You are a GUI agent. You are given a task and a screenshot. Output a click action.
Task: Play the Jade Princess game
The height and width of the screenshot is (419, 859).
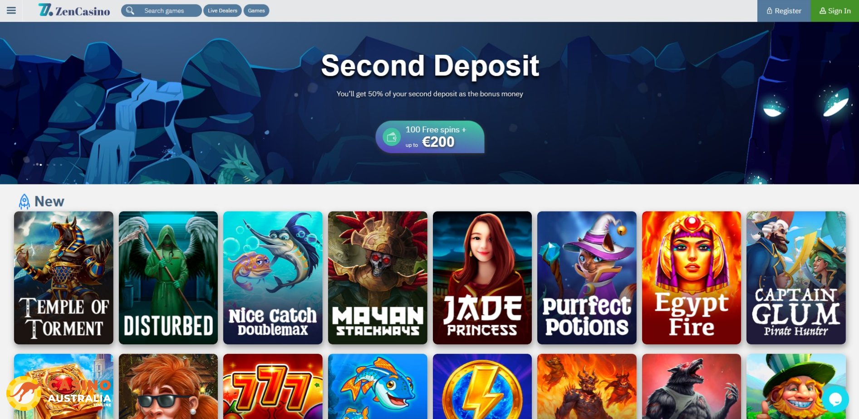click(x=482, y=278)
